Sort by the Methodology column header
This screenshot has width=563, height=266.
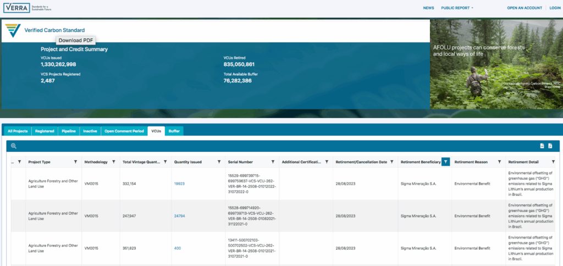tap(96, 162)
